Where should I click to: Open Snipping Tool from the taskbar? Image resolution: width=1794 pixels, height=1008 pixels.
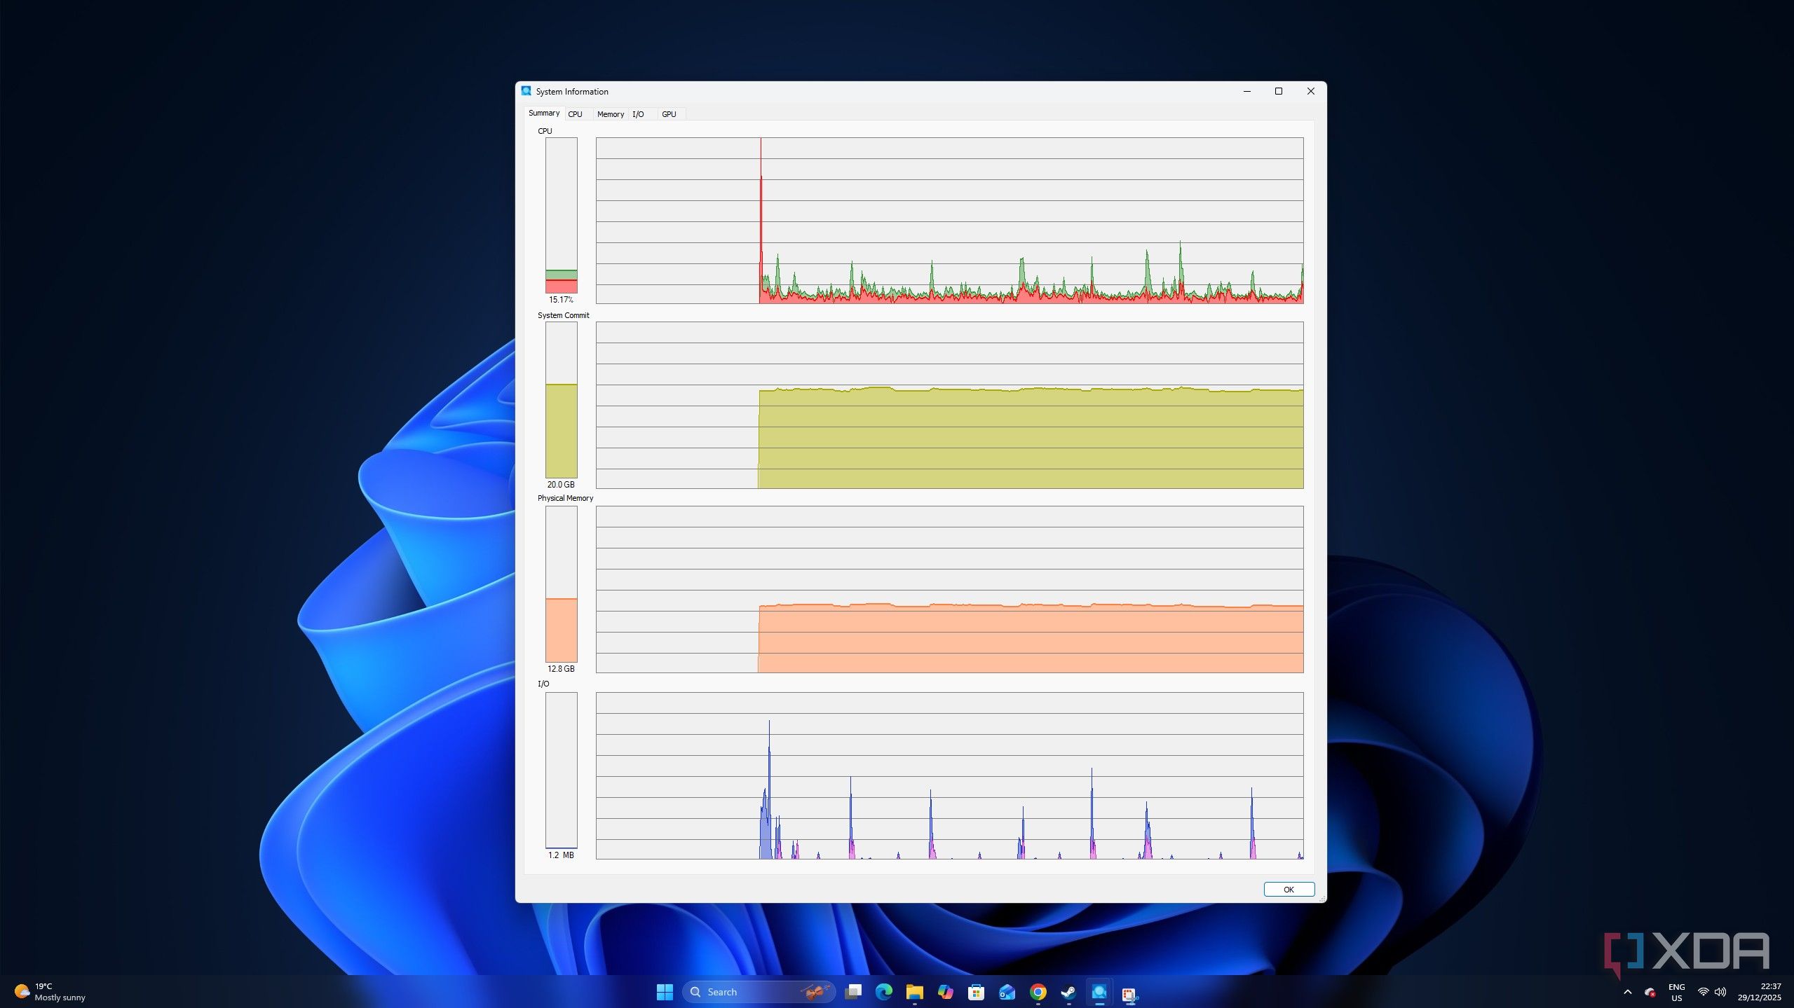coord(1129,993)
